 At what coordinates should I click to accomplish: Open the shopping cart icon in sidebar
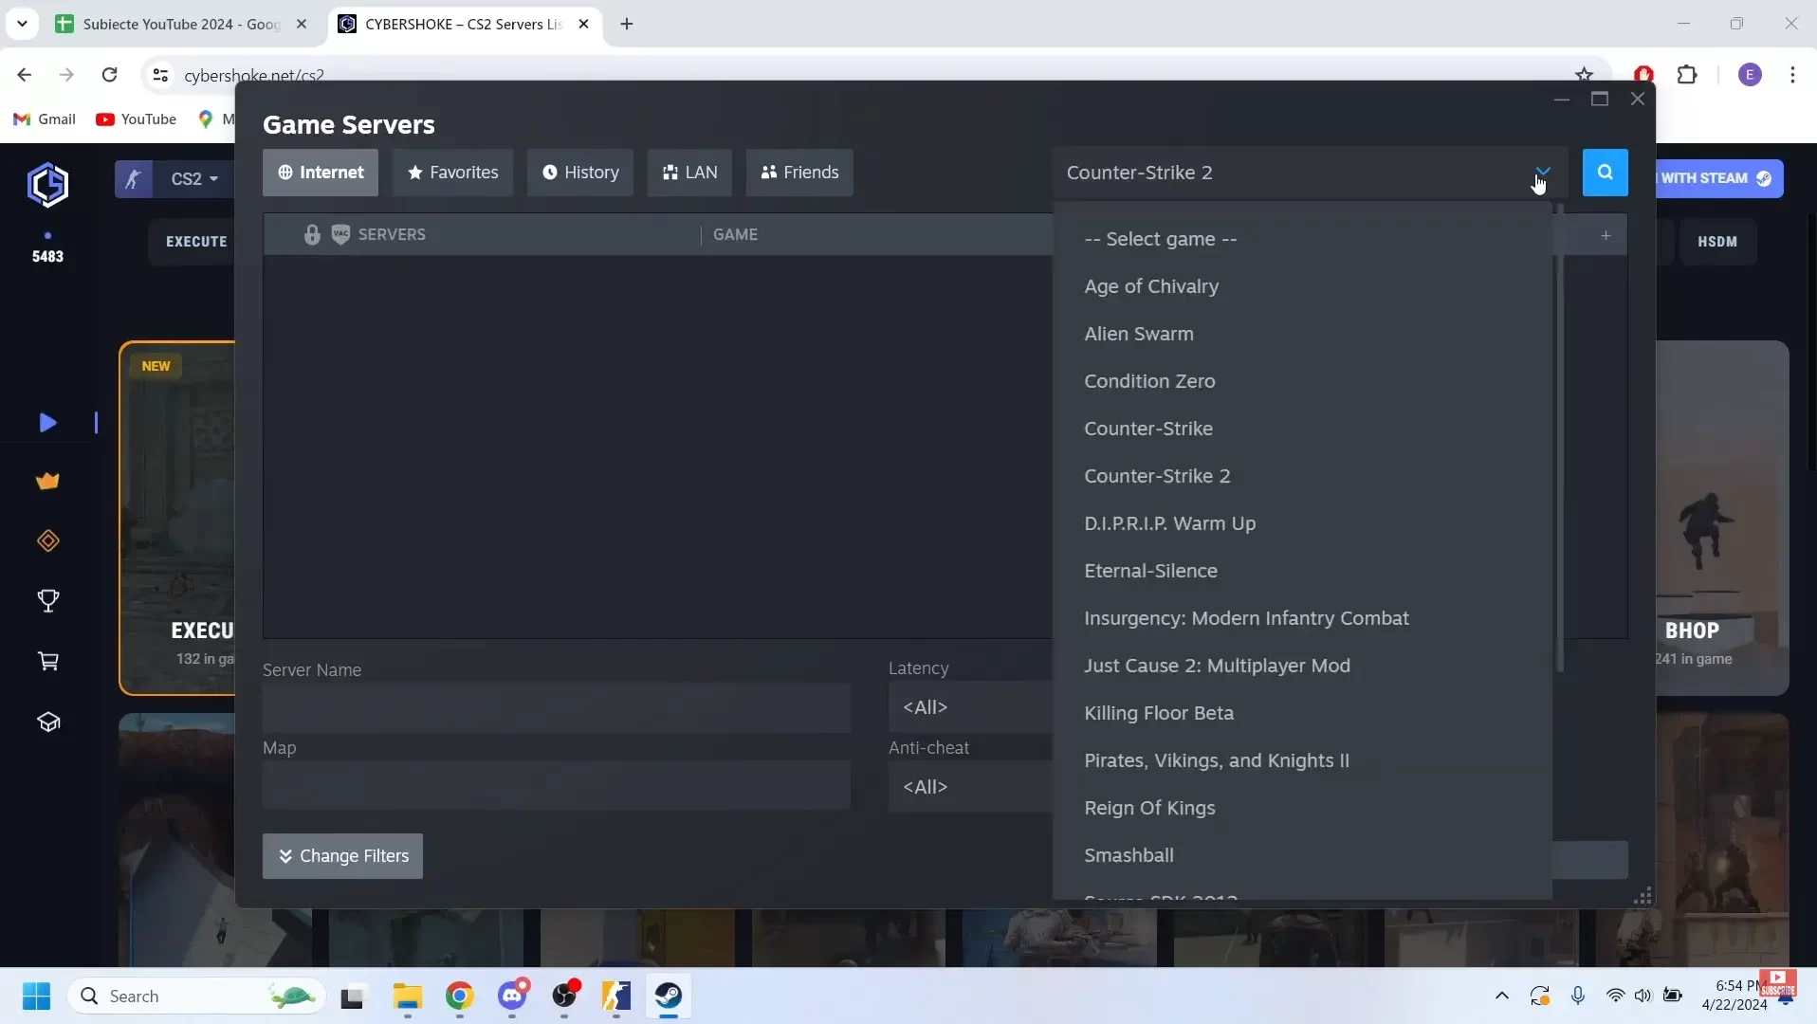point(47,661)
